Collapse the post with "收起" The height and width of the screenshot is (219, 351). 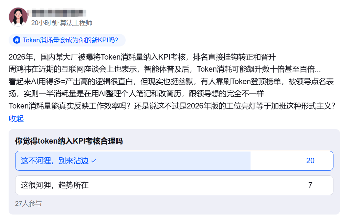click(16, 118)
